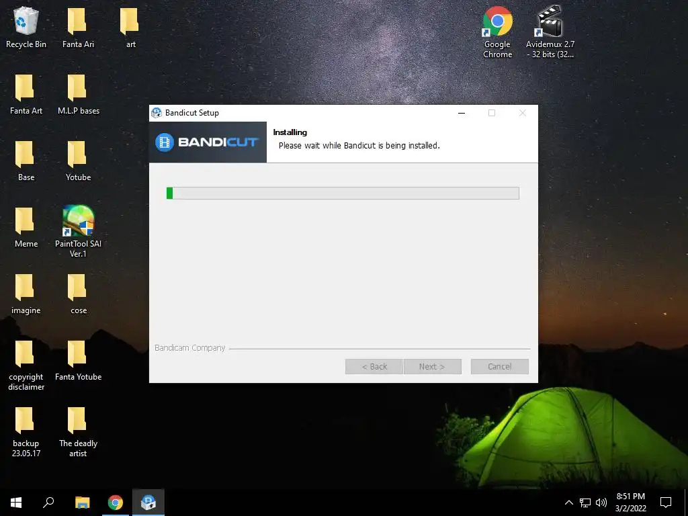Click the disabled Next button
This screenshot has width=688, height=516.
click(x=432, y=366)
